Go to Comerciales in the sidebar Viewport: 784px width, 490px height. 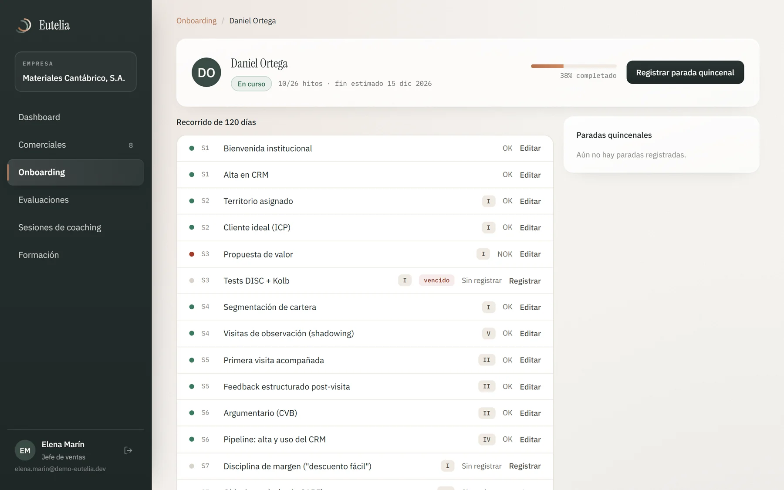[76, 145]
